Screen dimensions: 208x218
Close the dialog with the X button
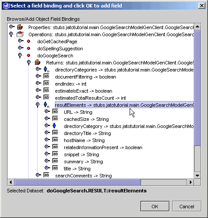pyautogui.click(x=202, y=6)
